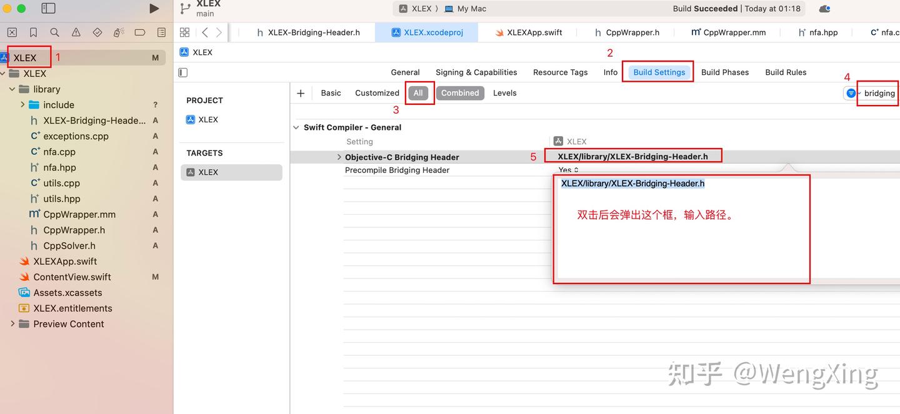Image resolution: width=900 pixels, height=414 pixels.
Task: Switch to Signing & Capabilities tab
Action: [476, 72]
